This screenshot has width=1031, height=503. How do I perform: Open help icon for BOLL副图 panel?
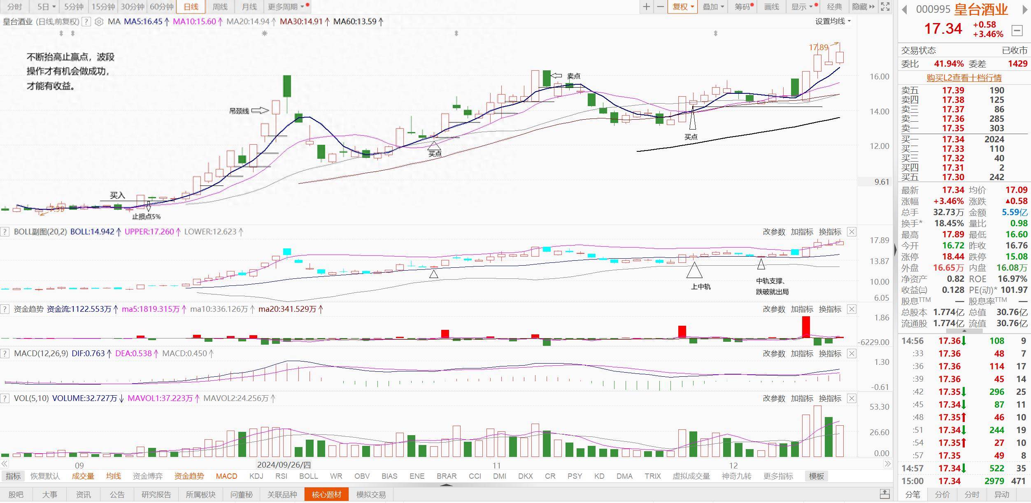click(5, 232)
